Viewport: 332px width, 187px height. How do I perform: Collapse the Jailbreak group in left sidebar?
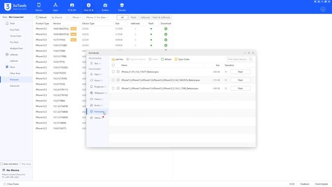[x=7, y=55]
